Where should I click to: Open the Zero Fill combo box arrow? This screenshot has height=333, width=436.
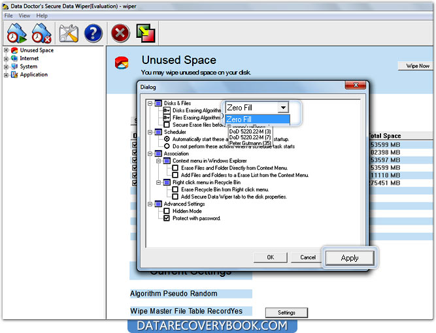283,108
